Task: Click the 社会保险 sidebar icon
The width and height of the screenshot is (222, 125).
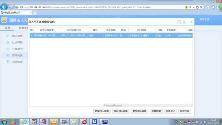Action: point(8,42)
